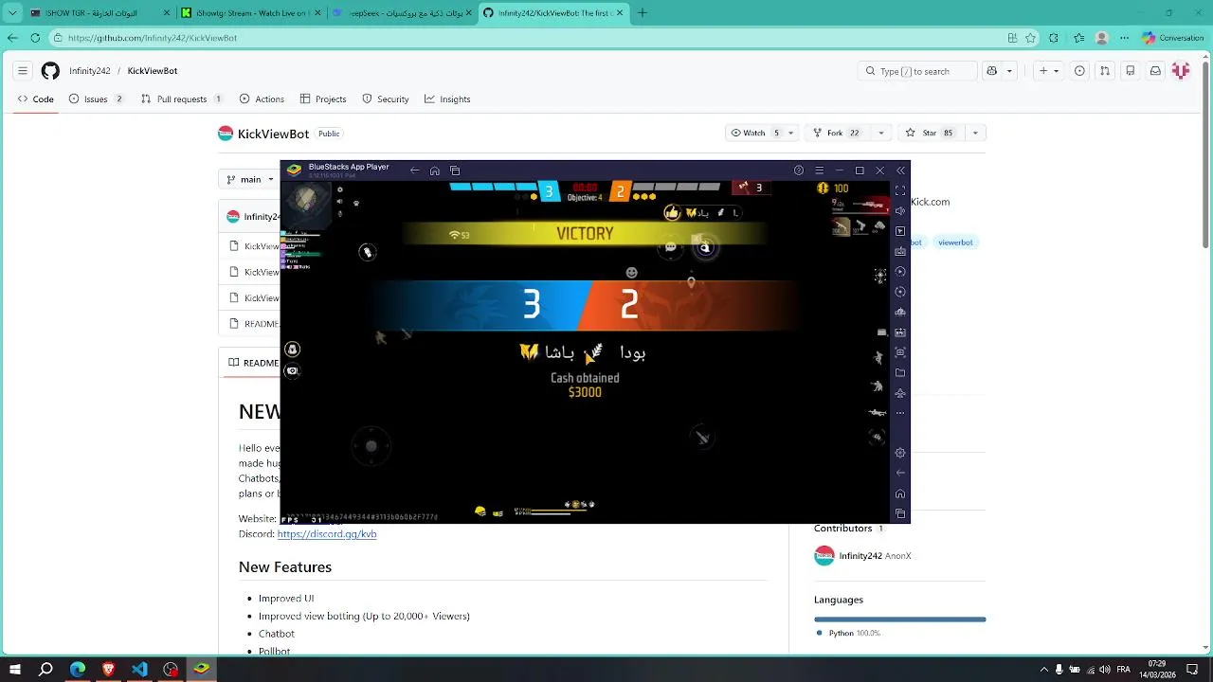Click BlueStacks volume icon in side toolbar
The height and width of the screenshot is (682, 1213).
[900, 210]
